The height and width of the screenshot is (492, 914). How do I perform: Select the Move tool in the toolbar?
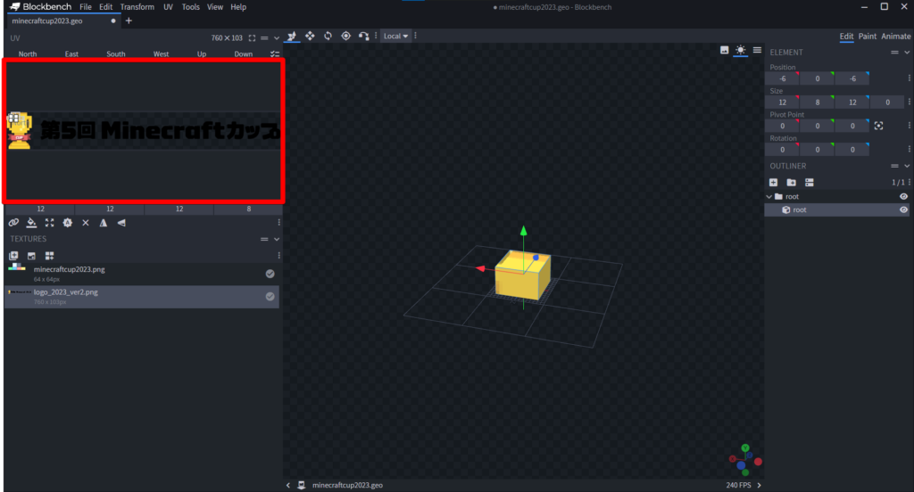click(292, 36)
